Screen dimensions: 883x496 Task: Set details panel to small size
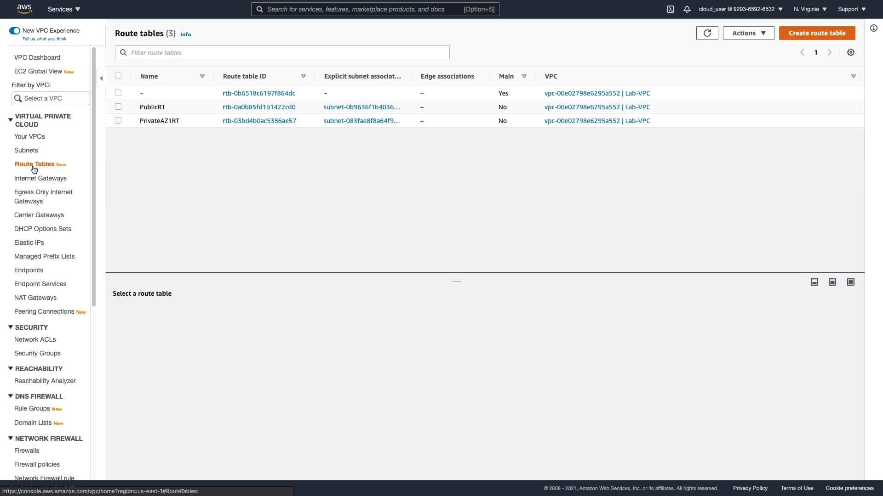(814, 282)
